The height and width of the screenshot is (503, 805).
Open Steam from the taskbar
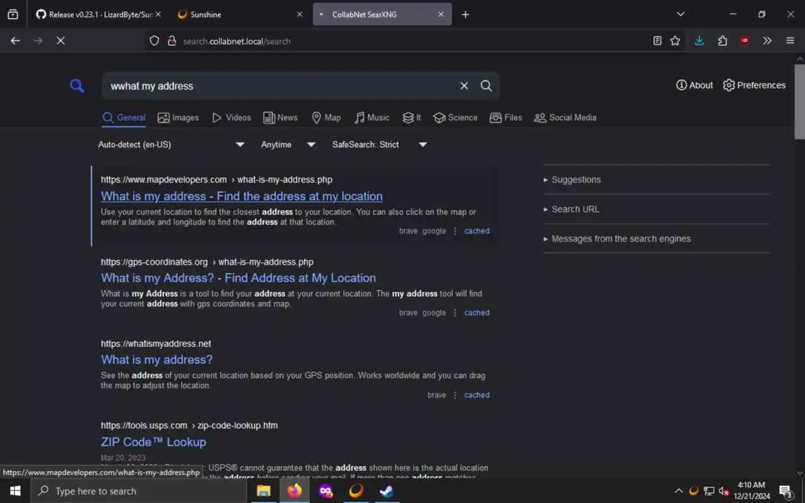pyautogui.click(x=387, y=491)
